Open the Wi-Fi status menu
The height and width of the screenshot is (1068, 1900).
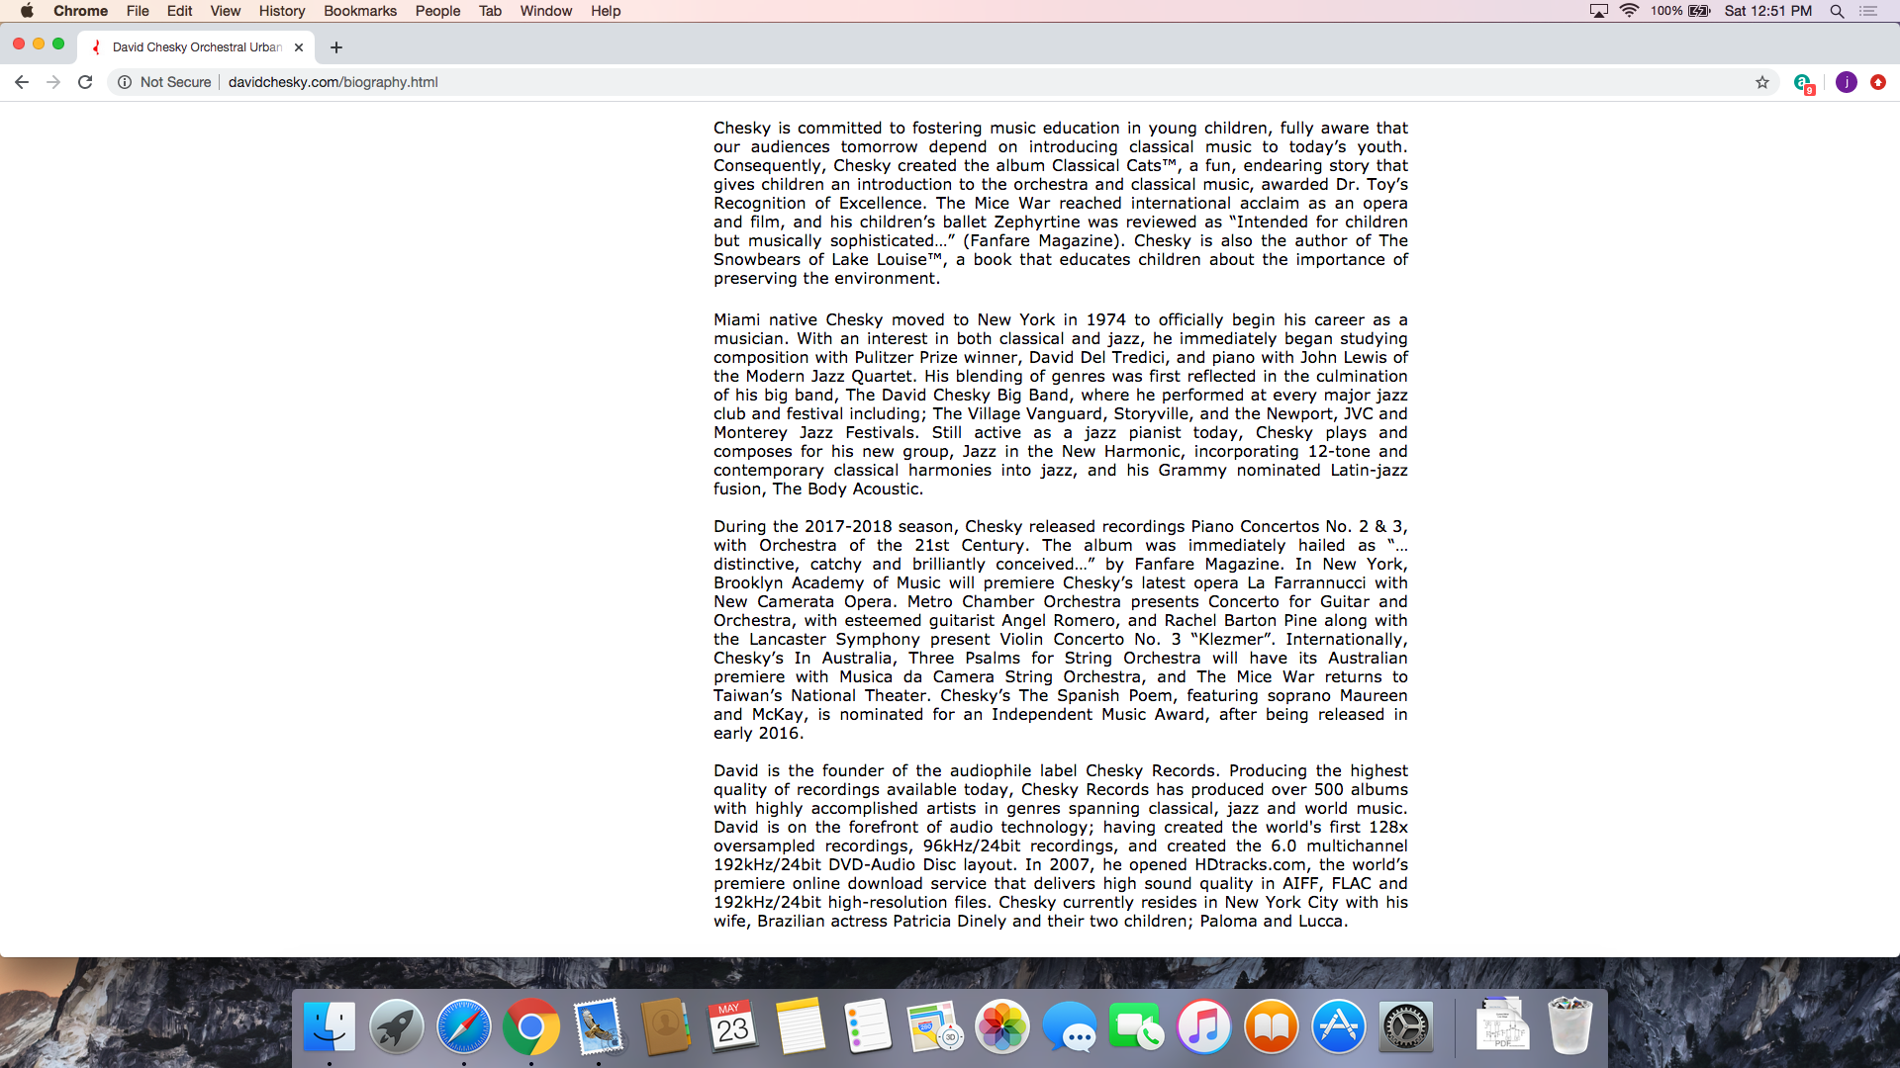[x=1629, y=11]
